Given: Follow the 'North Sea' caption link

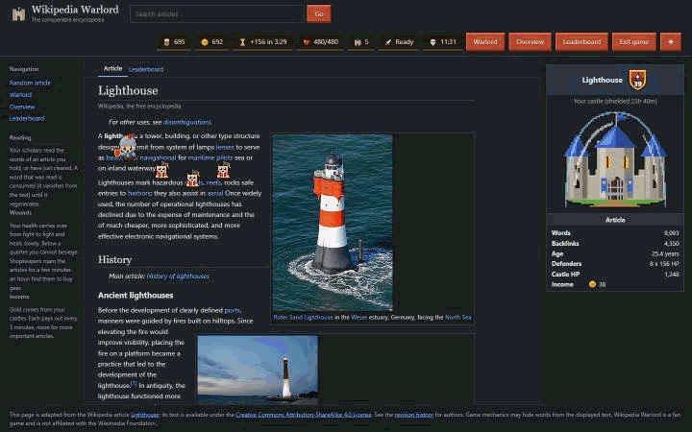Looking at the screenshot, I should click(x=457, y=318).
